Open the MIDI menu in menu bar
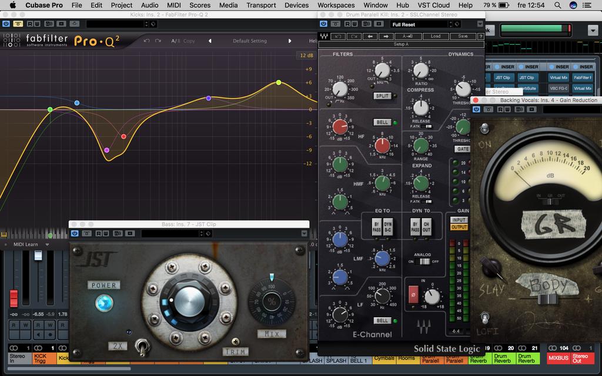Image resolution: width=602 pixels, height=376 pixels. 173,5
